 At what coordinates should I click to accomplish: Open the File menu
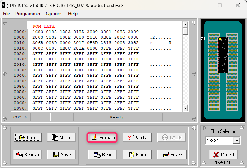[6, 14]
